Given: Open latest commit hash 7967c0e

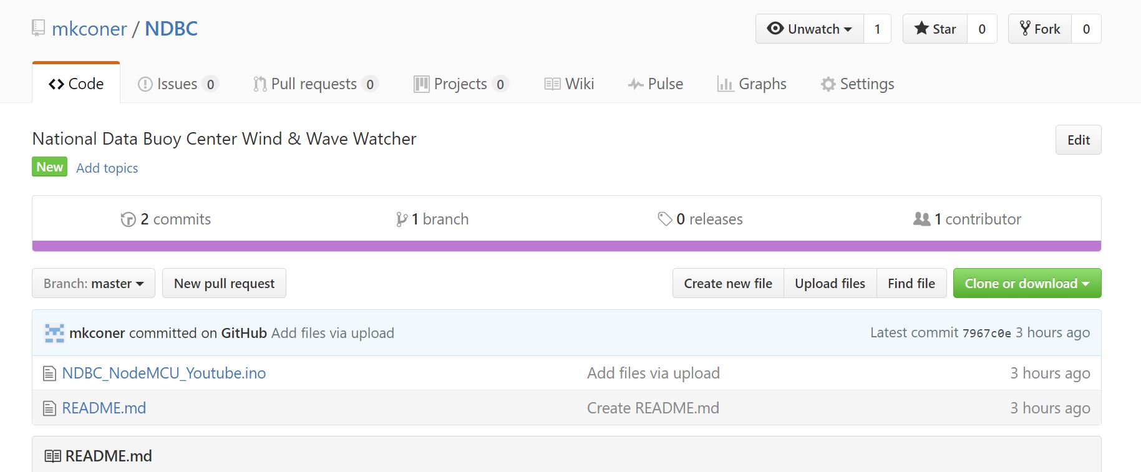Looking at the screenshot, I should click(x=986, y=334).
